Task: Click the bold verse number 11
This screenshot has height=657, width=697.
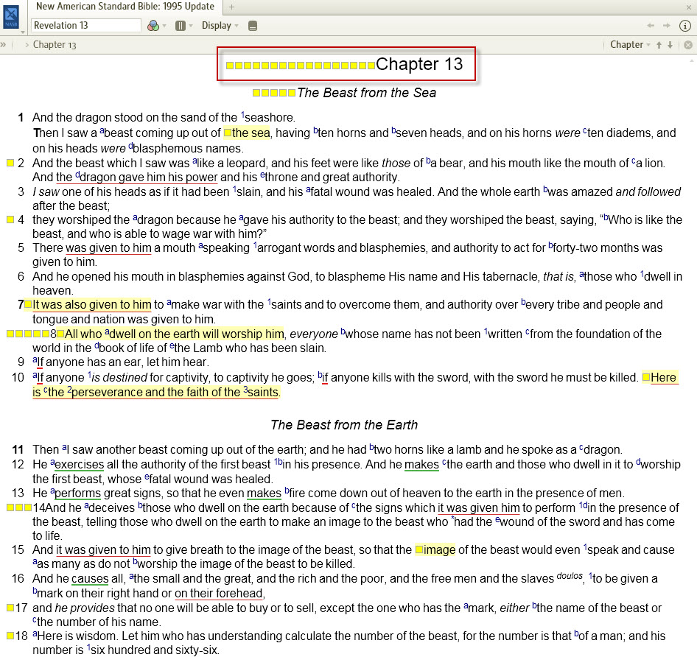Action: (18, 449)
